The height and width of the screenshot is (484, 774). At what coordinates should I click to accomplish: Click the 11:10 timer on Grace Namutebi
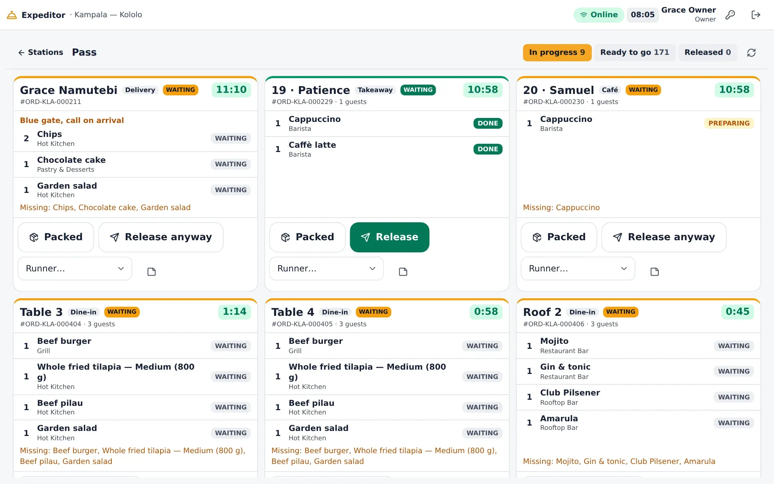coord(231,90)
